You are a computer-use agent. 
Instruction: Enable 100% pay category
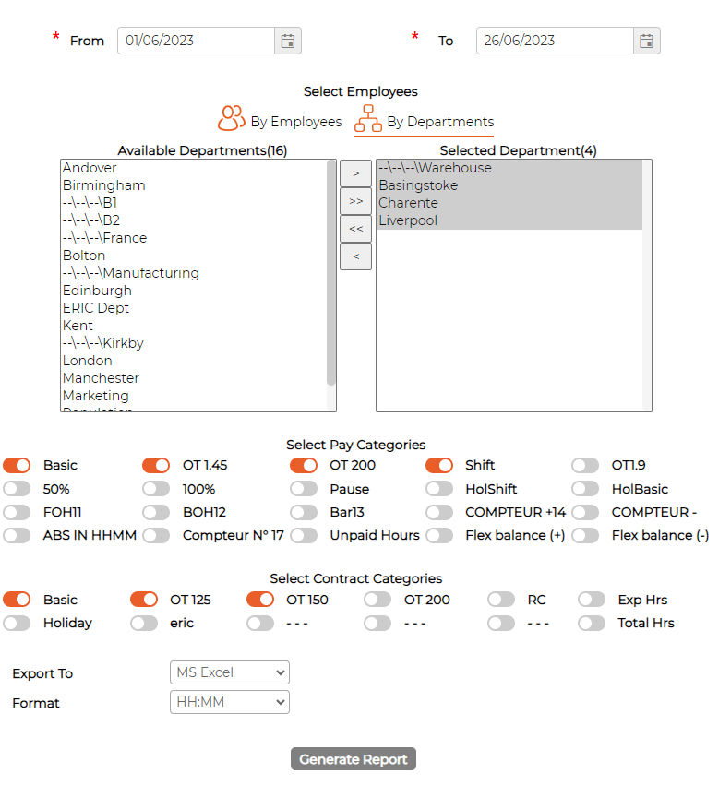pyautogui.click(x=156, y=489)
